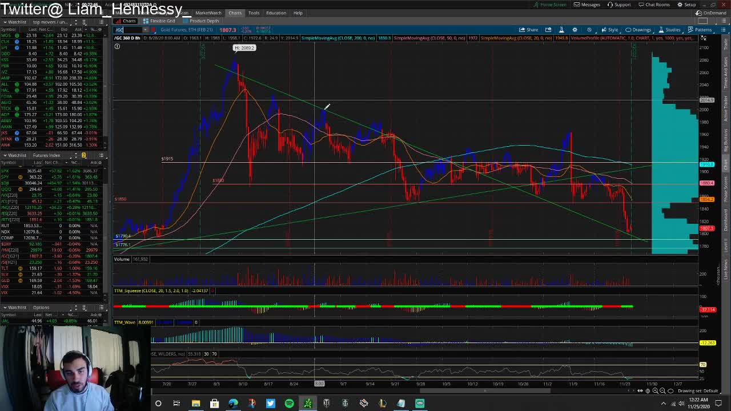Open File Explorer from taskbar
Image resolution: width=731 pixels, height=411 pixels.
point(195,404)
